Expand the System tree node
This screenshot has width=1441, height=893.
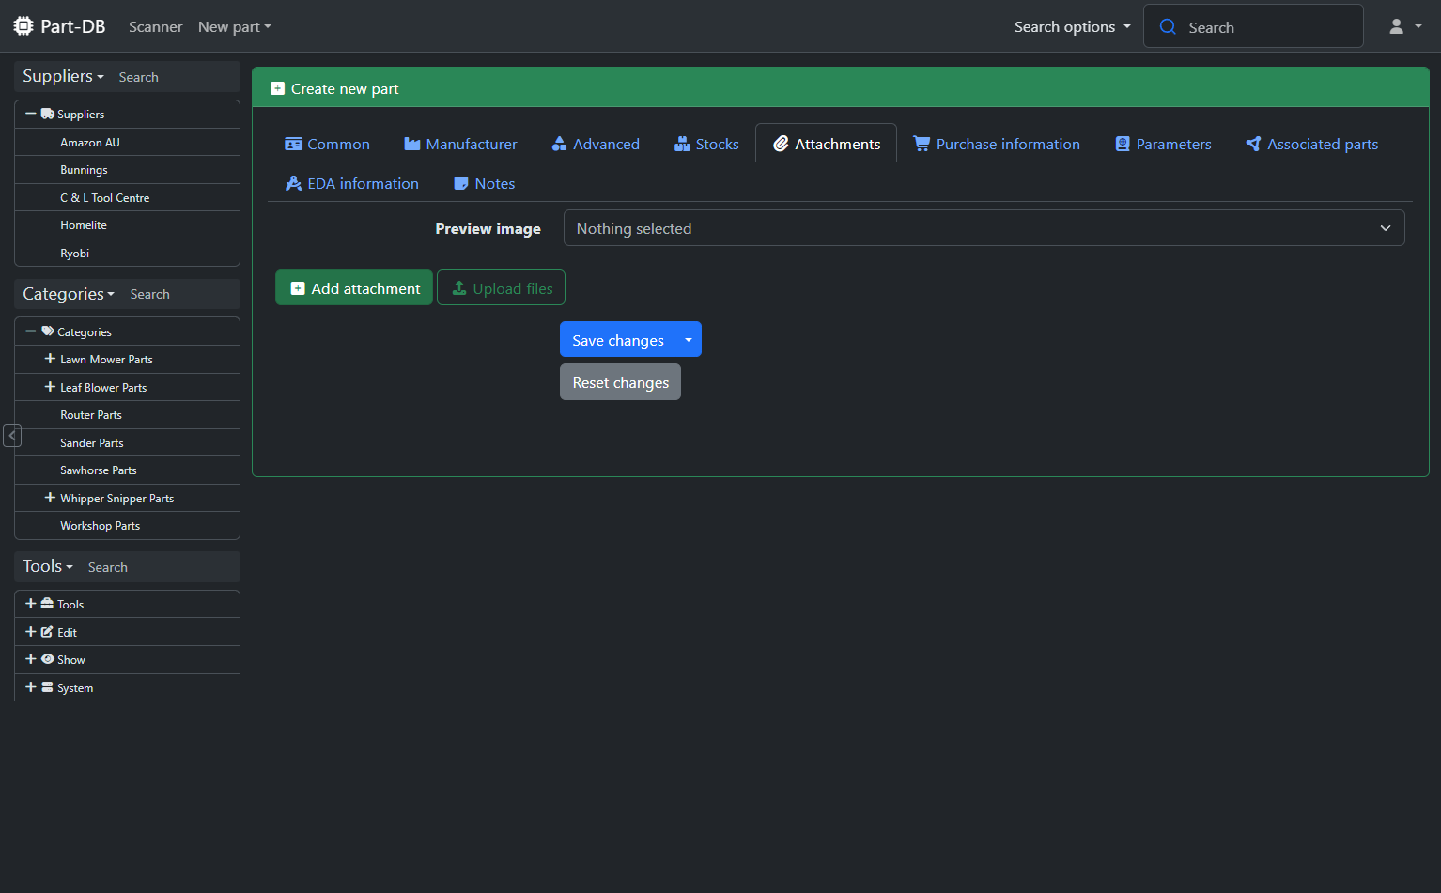(31, 687)
